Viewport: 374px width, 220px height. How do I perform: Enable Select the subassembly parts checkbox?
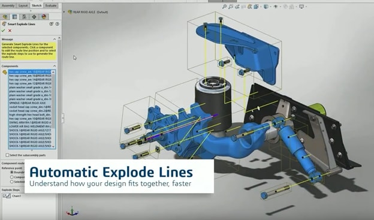click(x=7, y=155)
